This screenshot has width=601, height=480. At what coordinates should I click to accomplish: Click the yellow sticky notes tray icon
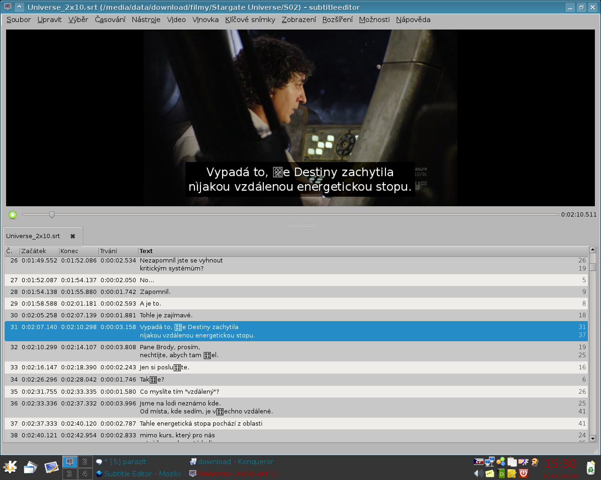(490, 473)
